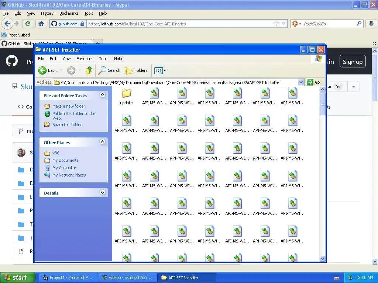The image size is (378, 283).
Task: Expand the Details panel
Action: 103,192
